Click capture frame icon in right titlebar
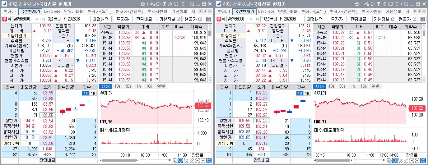The height and width of the screenshot is (165, 428). (x=391, y=4)
